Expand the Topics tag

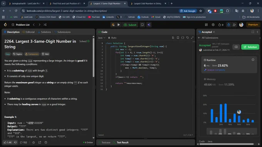tap(17, 54)
